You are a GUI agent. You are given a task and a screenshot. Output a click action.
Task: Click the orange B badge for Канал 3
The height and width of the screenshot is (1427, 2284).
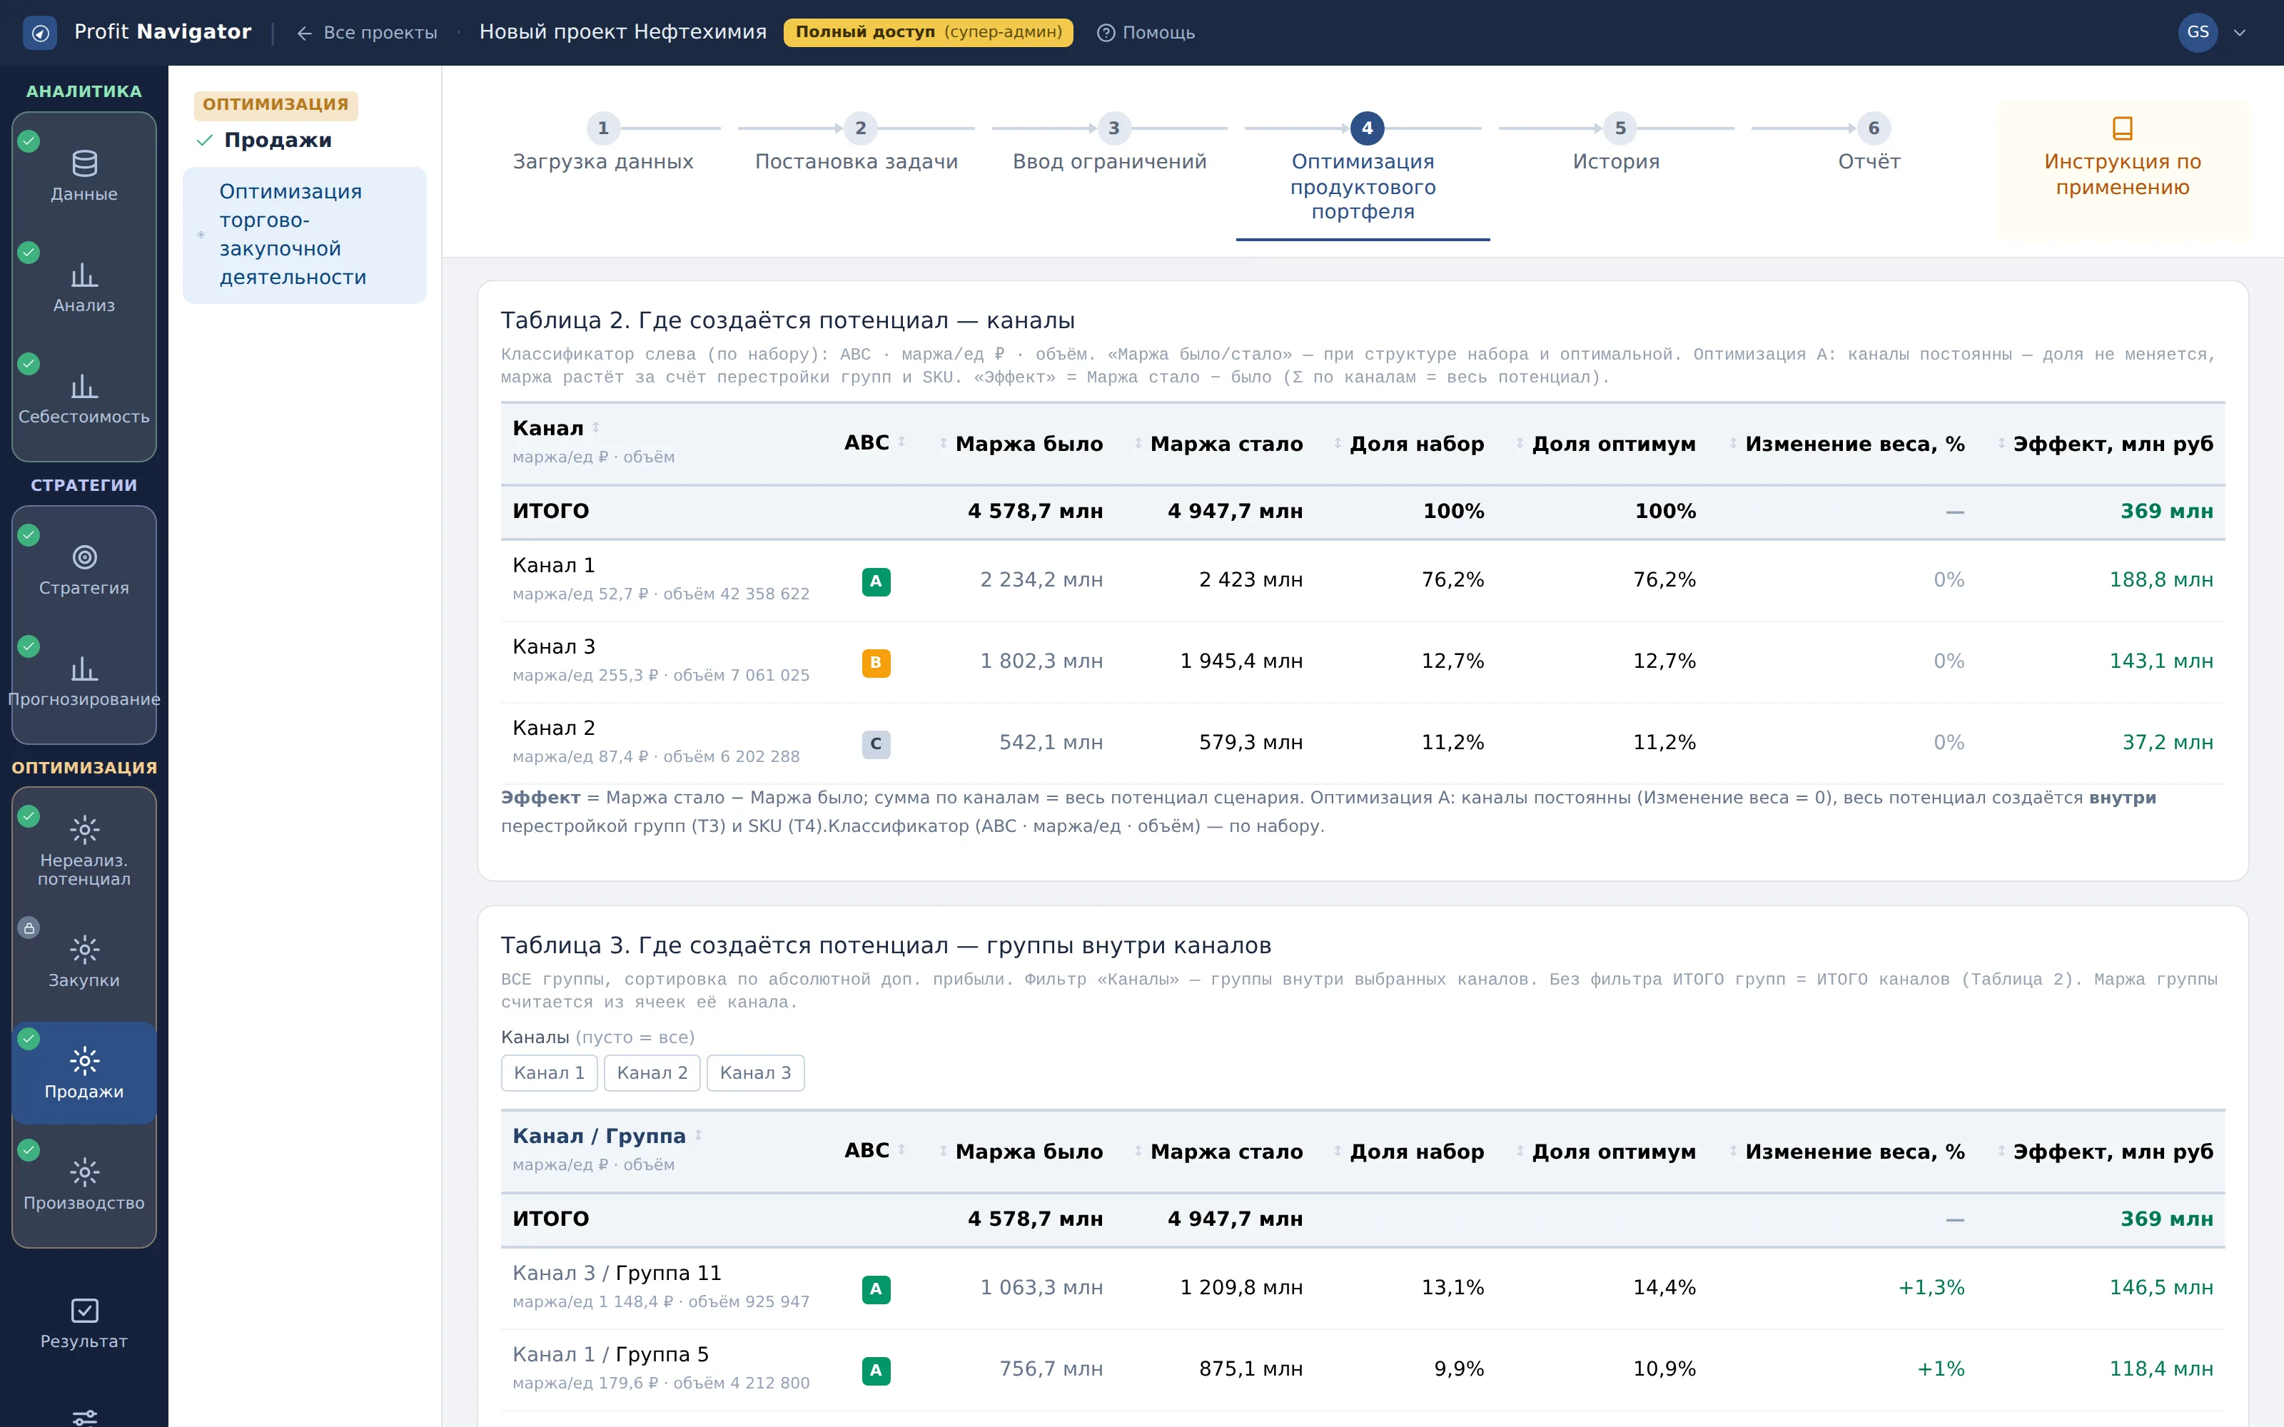click(x=876, y=663)
